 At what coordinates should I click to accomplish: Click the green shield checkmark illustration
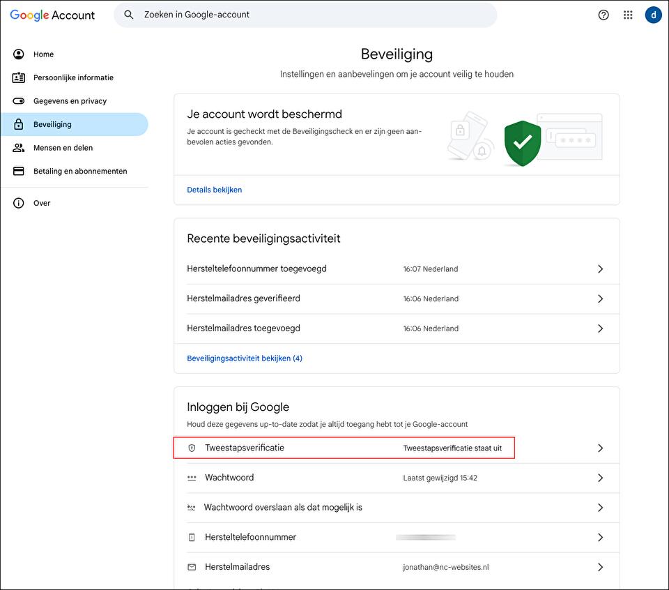pos(522,143)
